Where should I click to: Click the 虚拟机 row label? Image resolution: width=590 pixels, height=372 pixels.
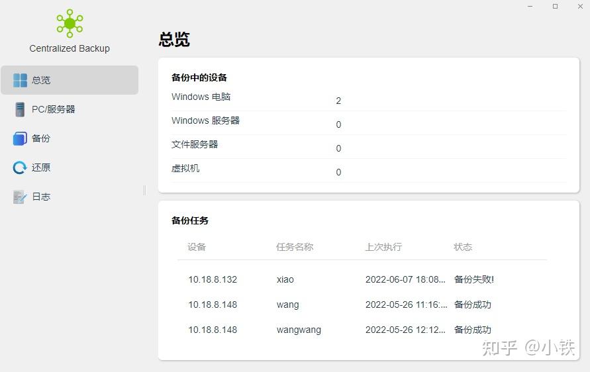185,168
